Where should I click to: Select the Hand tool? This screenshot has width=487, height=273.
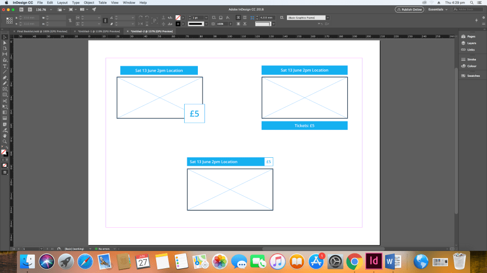tap(5, 136)
